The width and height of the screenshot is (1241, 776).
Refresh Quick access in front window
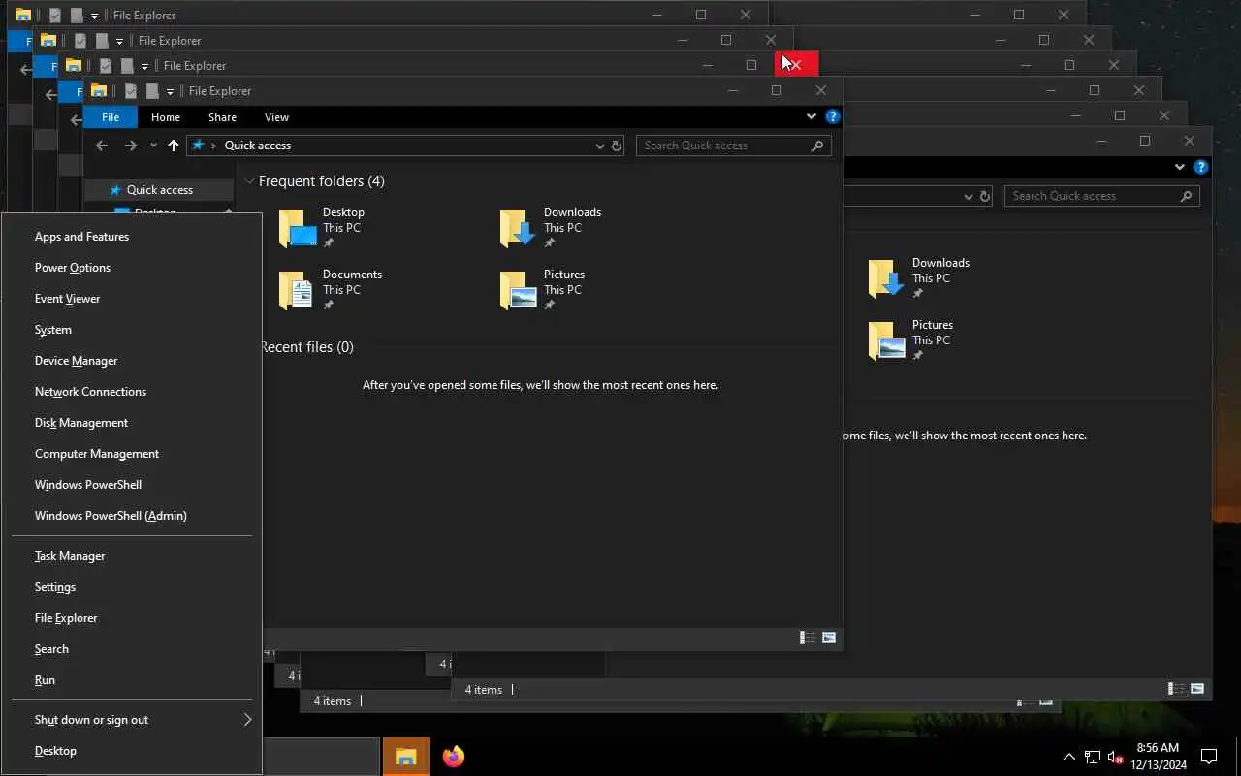coord(616,145)
